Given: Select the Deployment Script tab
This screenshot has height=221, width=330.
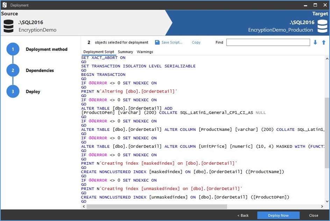Looking at the screenshot, I should click(x=99, y=52).
